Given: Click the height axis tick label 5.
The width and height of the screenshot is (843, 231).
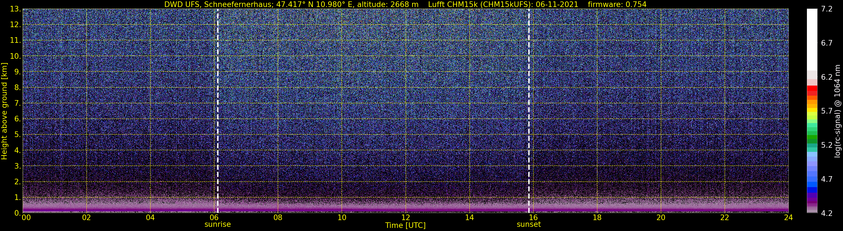Looking at the screenshot, I should coord(17,135).
